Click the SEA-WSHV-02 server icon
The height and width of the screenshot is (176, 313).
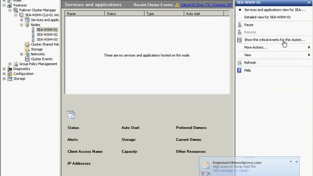(33, 35)
